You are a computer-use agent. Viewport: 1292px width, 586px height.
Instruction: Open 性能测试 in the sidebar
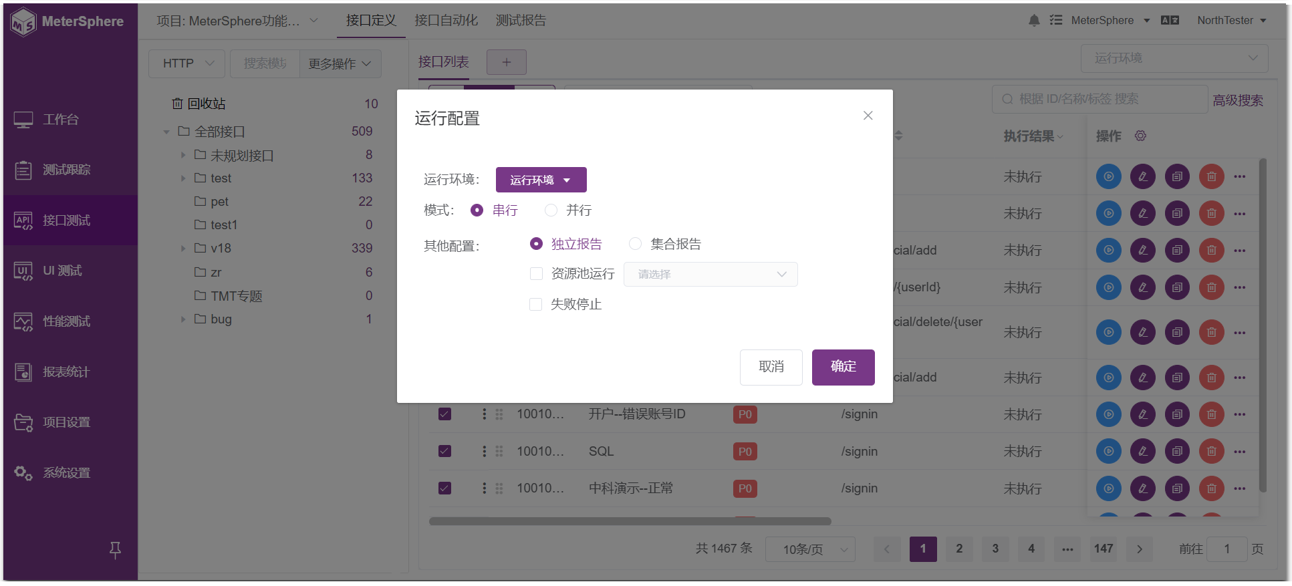pyautogui.click(x=70, y=321)
